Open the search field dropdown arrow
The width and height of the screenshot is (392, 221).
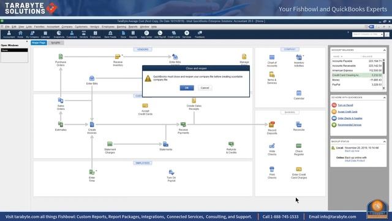tap(382, 34)
